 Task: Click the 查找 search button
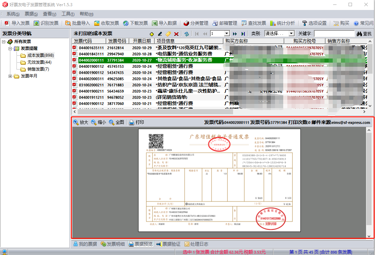point(364,34)
